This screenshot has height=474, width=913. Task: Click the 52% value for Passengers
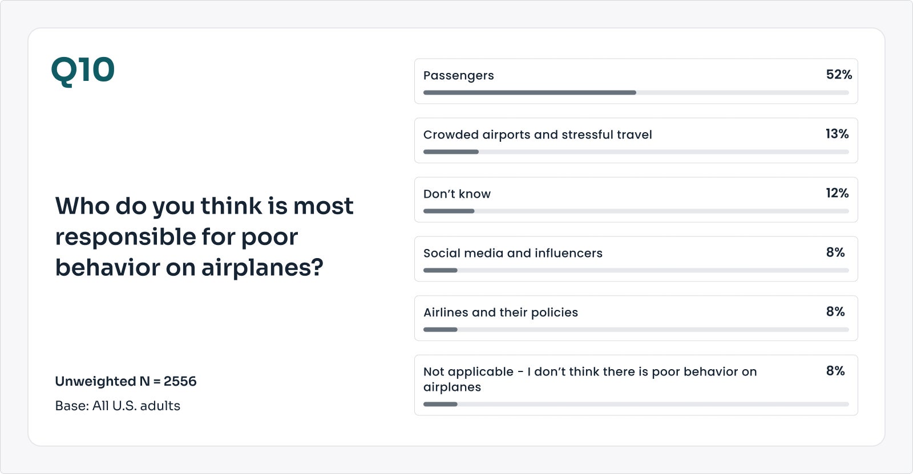click(x=838, y=75)
